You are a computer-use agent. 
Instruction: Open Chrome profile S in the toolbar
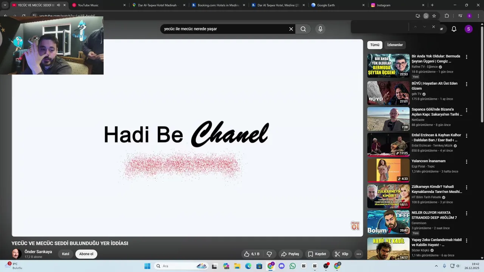469,16
